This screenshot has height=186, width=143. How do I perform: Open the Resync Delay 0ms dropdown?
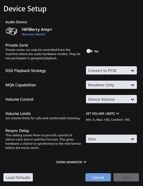[111, 139]
